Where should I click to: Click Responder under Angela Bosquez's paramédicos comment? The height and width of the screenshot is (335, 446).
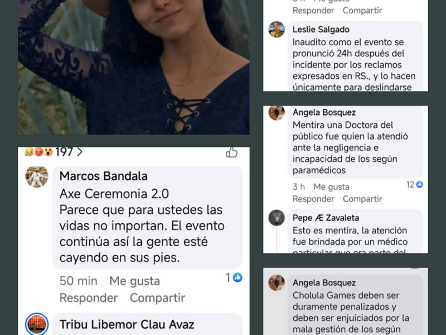pos(313,199)
